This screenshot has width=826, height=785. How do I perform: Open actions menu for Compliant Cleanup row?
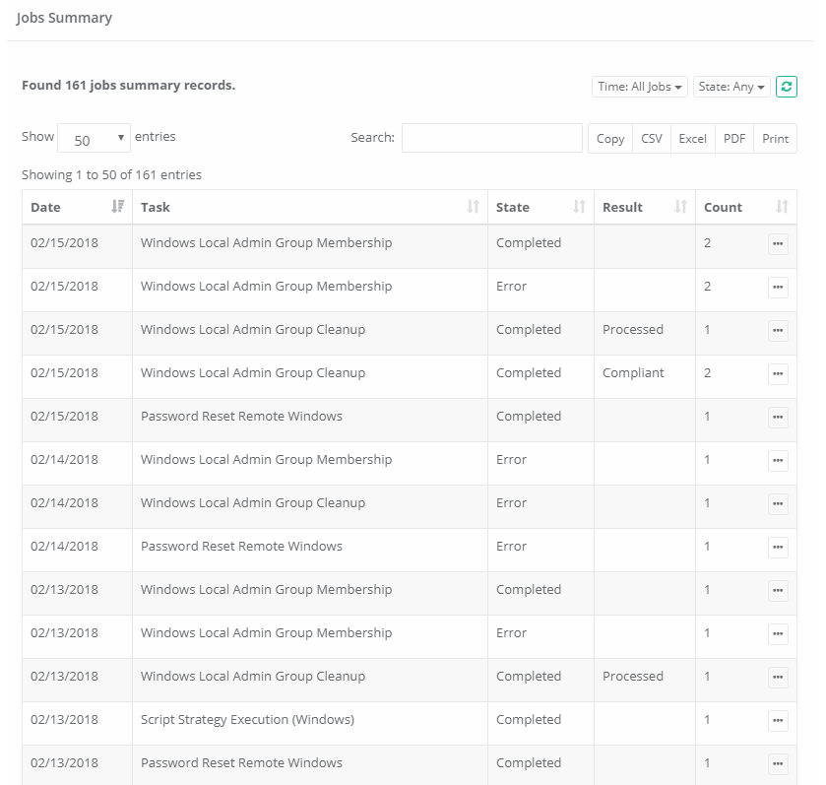pyautogui.click(x=778, y=374)
